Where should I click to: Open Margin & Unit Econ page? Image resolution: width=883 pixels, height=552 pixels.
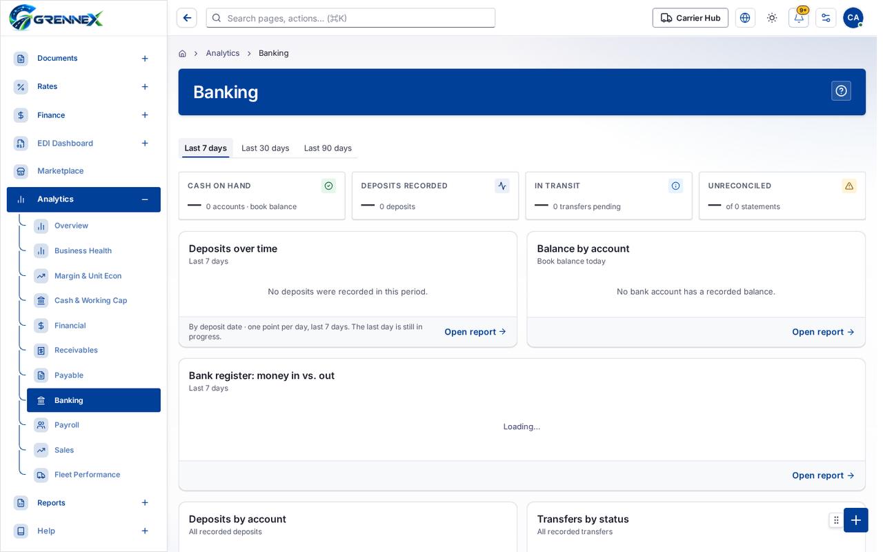(94, 276)
